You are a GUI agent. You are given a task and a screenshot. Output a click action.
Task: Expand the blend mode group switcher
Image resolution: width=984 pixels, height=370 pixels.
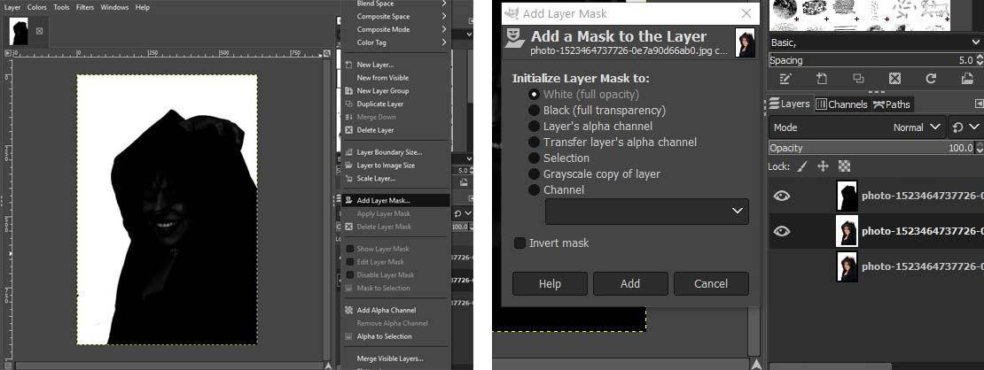965,127
